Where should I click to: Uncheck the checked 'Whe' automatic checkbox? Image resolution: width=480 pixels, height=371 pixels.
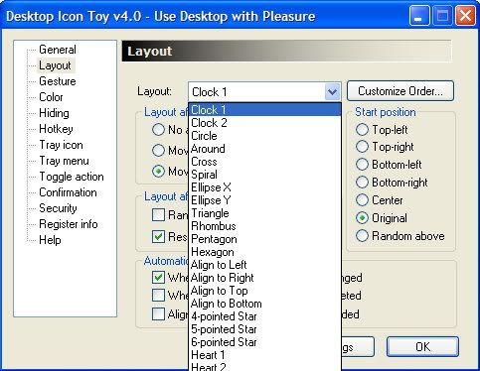(158, 277)
